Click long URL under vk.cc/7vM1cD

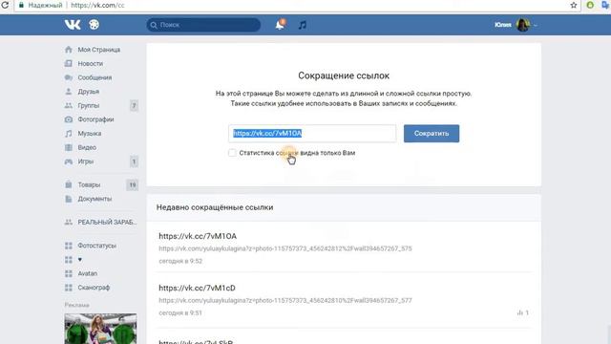coord(285,300)
